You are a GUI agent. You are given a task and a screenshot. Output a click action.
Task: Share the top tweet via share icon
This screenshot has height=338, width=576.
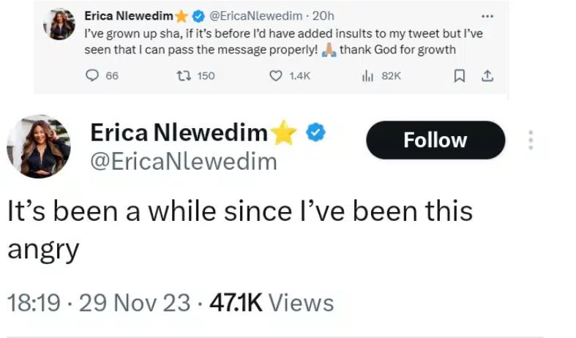[487, 75]
